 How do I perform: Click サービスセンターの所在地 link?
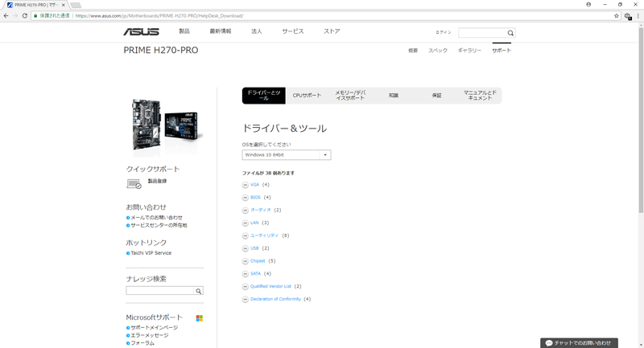pyautogui.click(x=159, y=226)
